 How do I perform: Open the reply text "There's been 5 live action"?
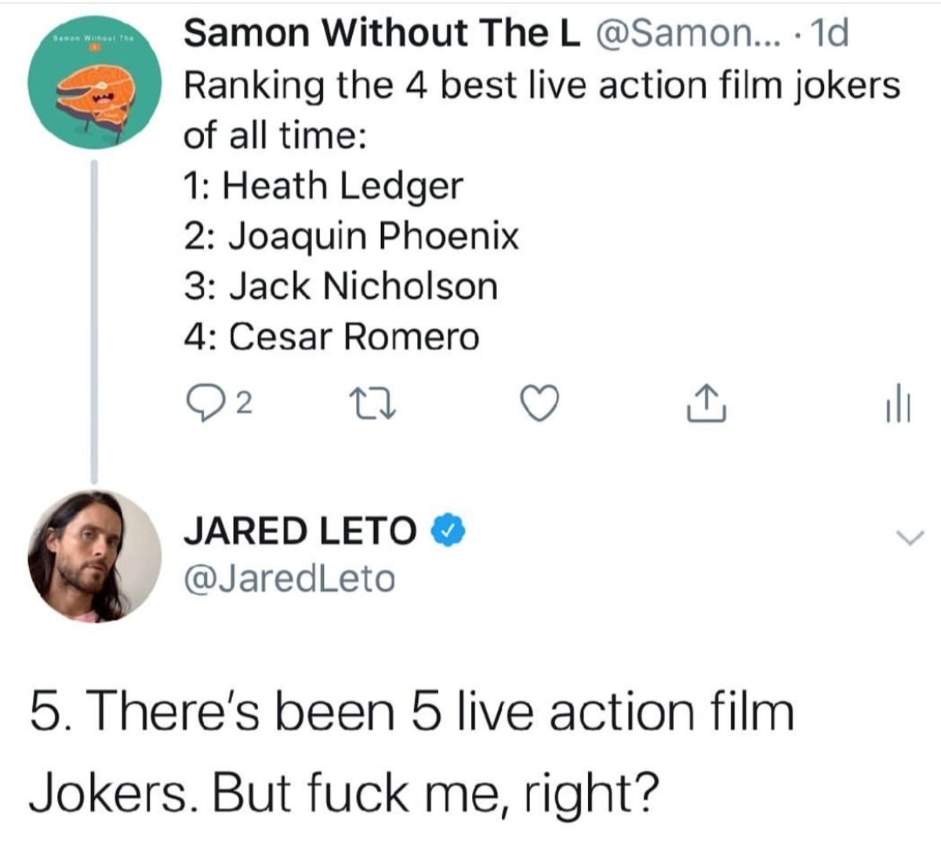[x=412, y=713]
